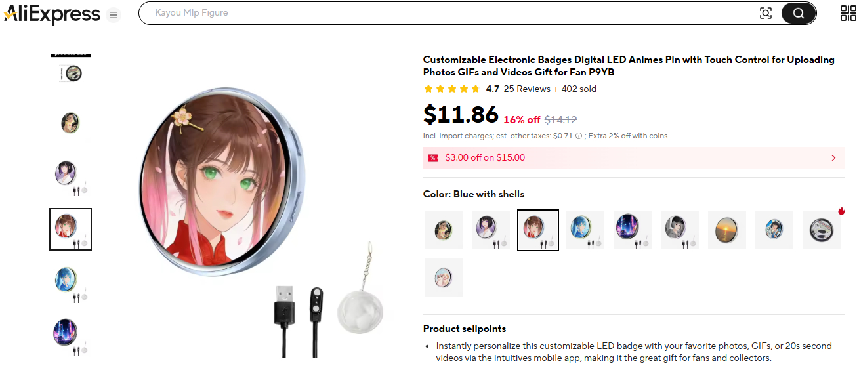Image resolution: width=857 pixels, height=370 pixels.
Task: Select the grayscale hooded girl color option
Action: (x=680, y=230)
